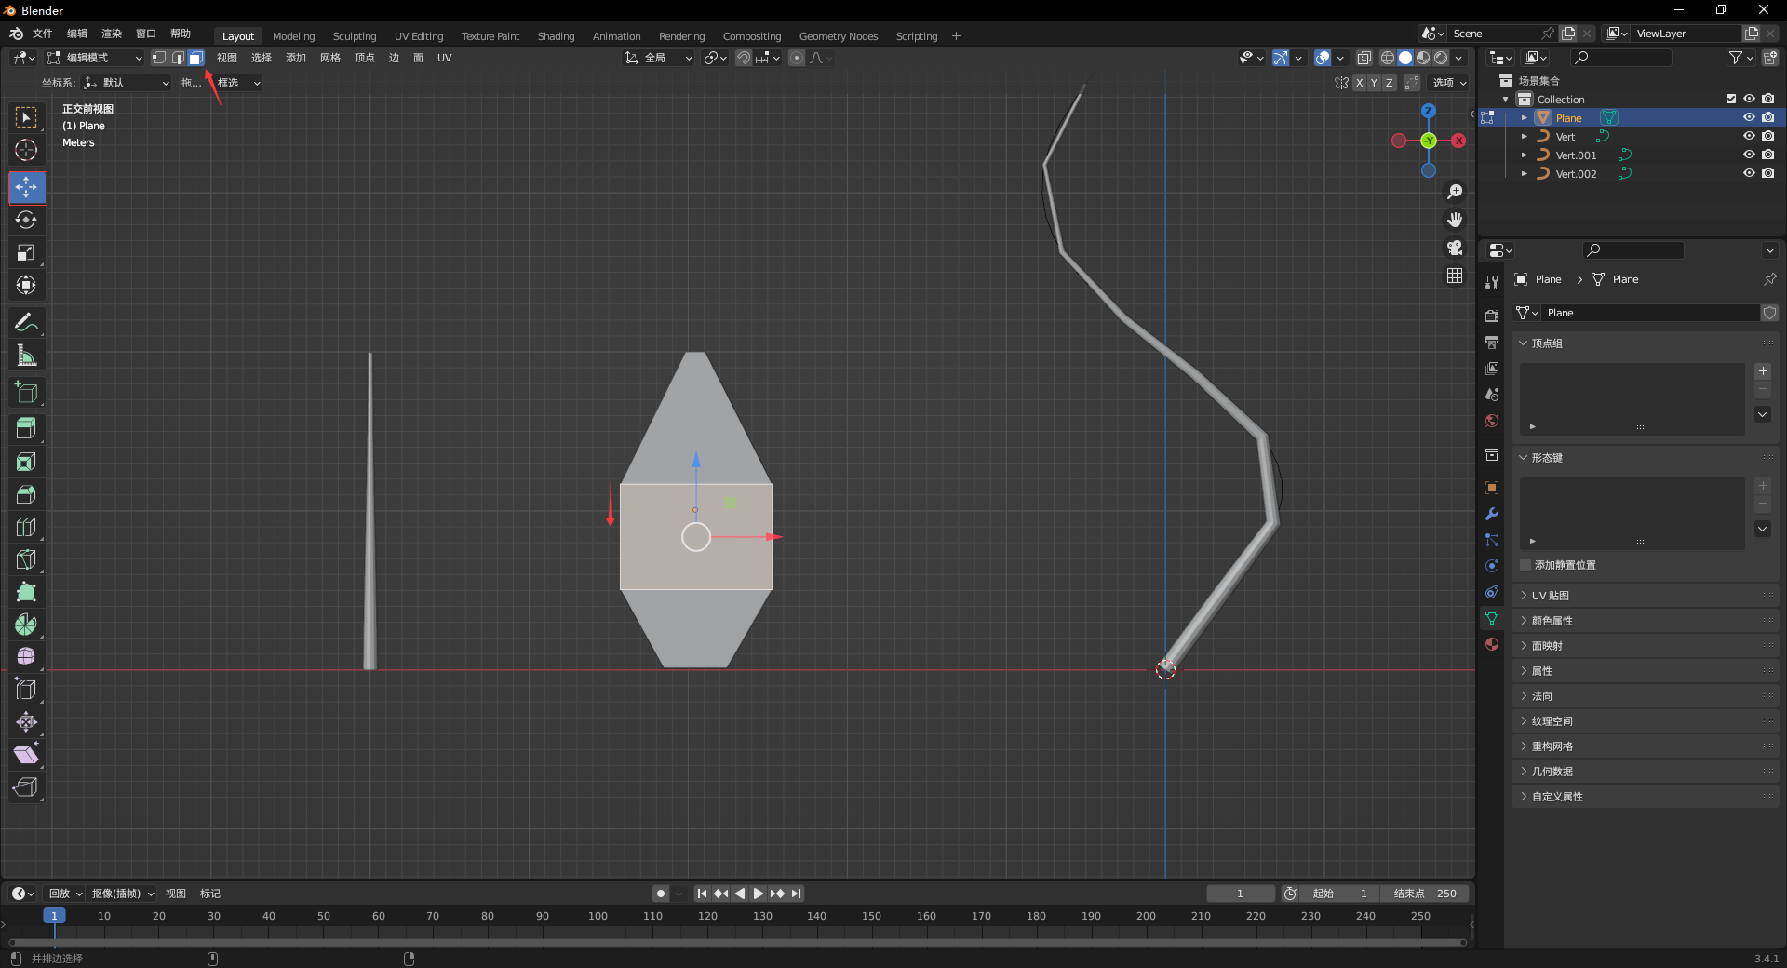Screen dimensions: 1787x968
Task: Select the Poly Build tool
Action: (26, 592)
